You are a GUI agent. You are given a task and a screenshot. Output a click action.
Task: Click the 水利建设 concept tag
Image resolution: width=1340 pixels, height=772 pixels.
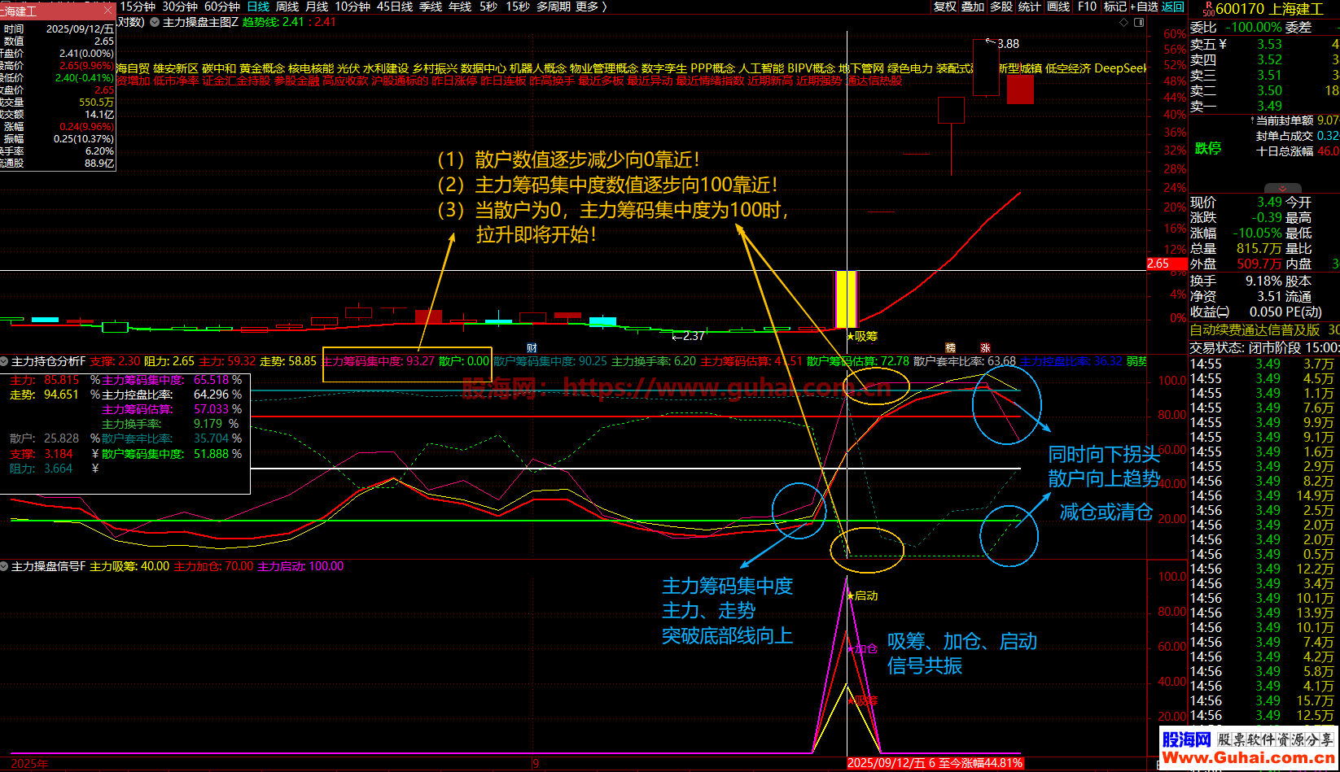(x=386, y=68)
